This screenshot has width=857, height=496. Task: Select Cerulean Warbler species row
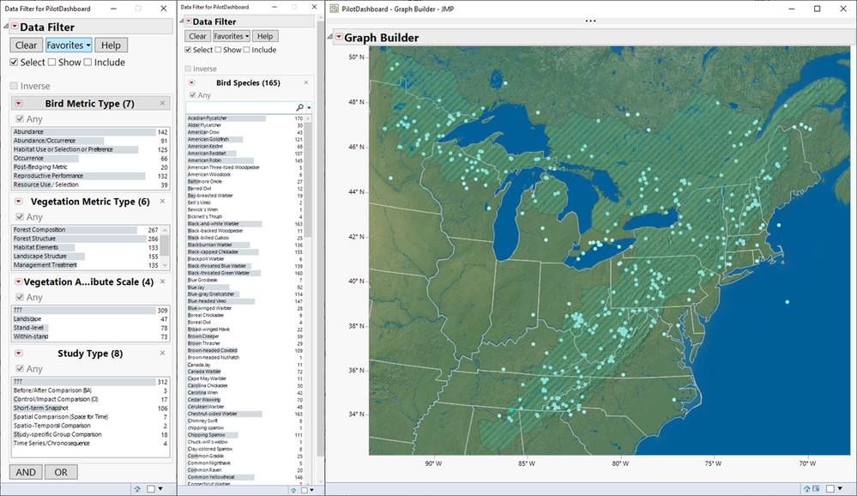point(244,407)
